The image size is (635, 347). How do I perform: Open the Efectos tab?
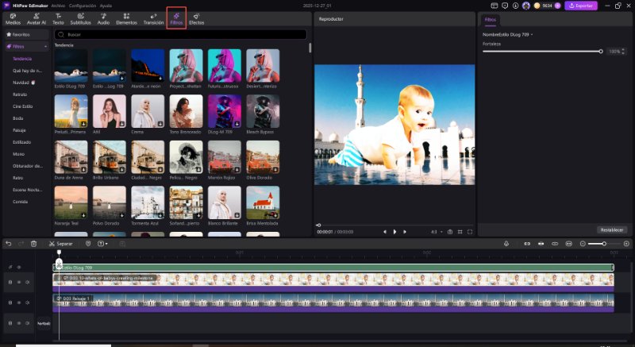tap(196, 19)
